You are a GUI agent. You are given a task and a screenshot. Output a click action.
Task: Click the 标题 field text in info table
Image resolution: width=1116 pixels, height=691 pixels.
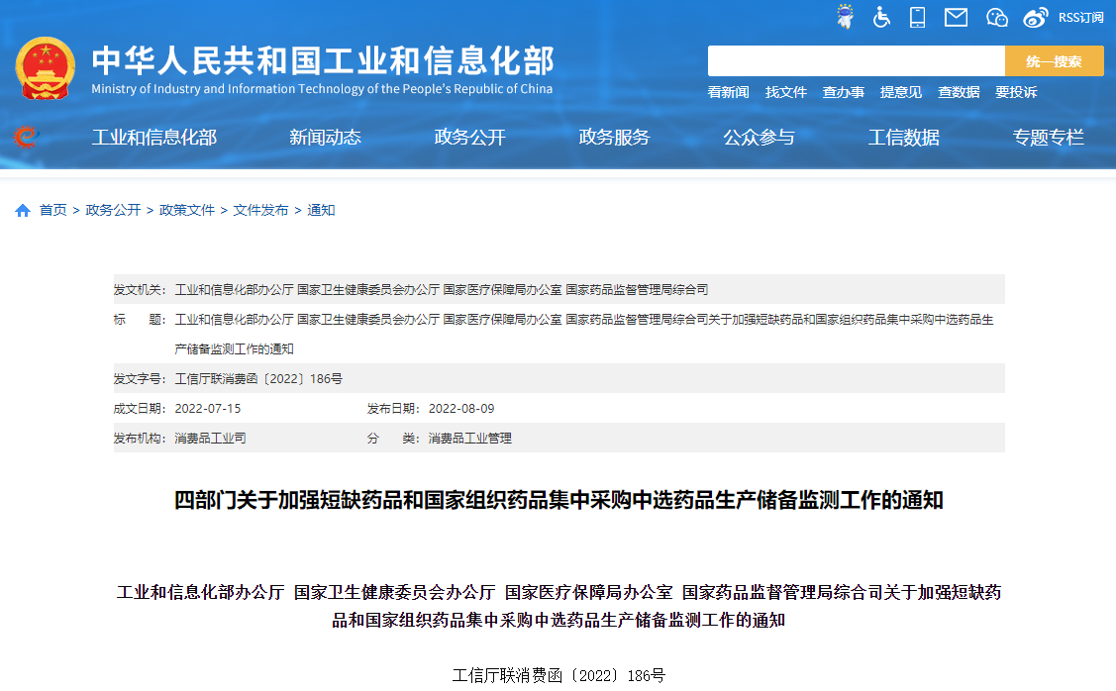click(583, 334)
